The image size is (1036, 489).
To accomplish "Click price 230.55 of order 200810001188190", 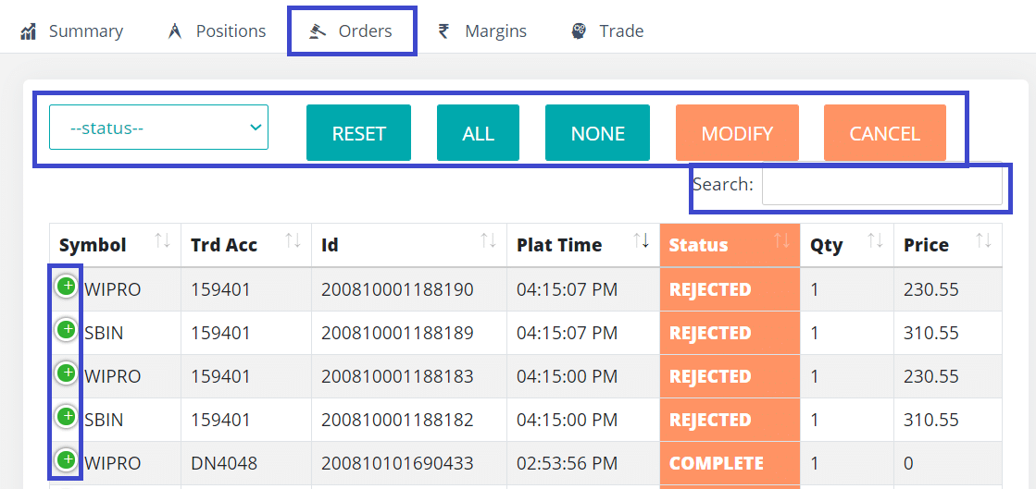I will (931, 289).
